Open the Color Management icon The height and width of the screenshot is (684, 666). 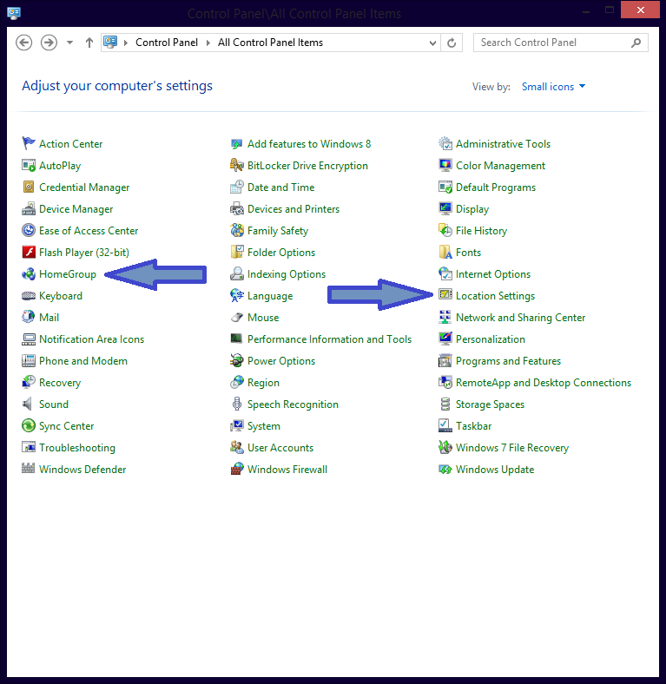click(x=445, y=165)
